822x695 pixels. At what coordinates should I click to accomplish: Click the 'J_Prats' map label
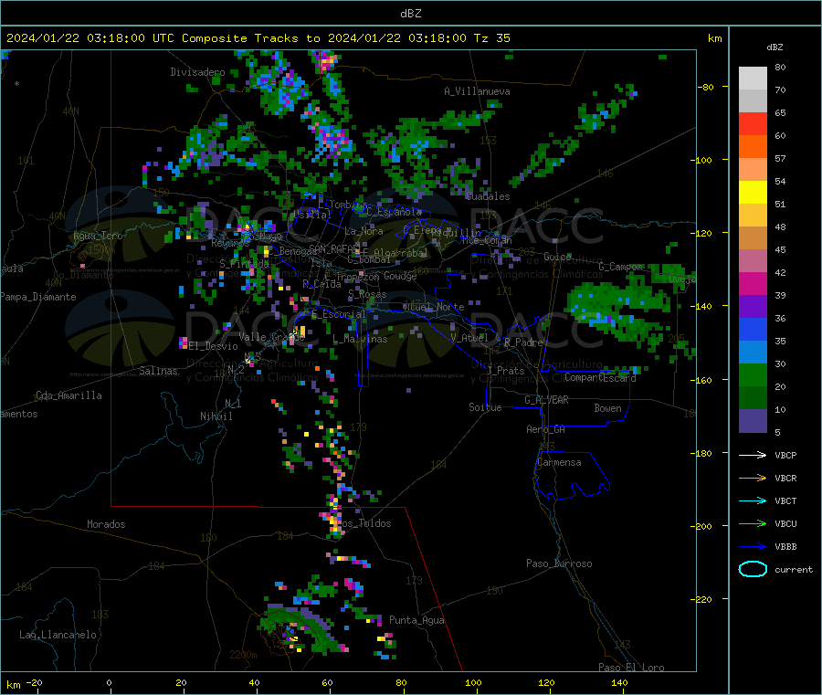click(505, 371)
